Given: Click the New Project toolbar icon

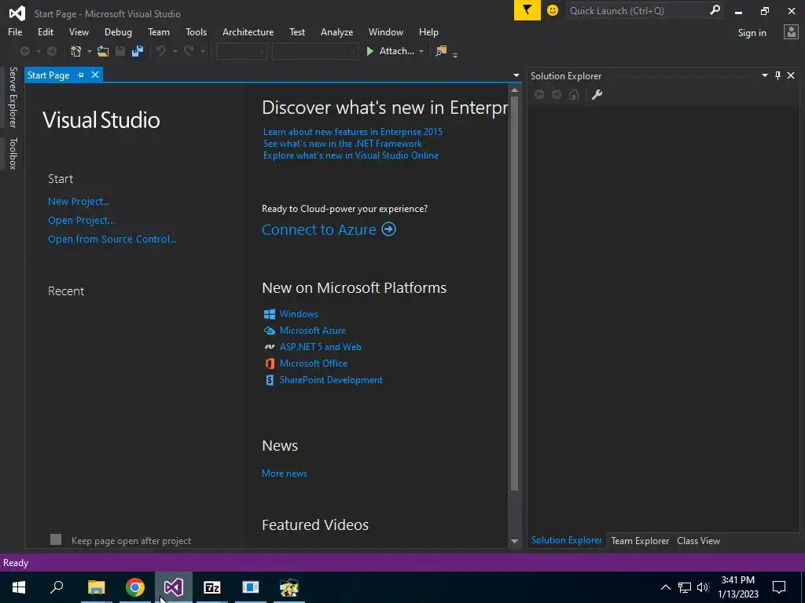Looking at the screenshot, I should 76,51.
